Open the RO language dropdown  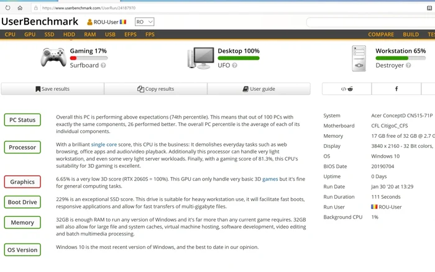144,22
